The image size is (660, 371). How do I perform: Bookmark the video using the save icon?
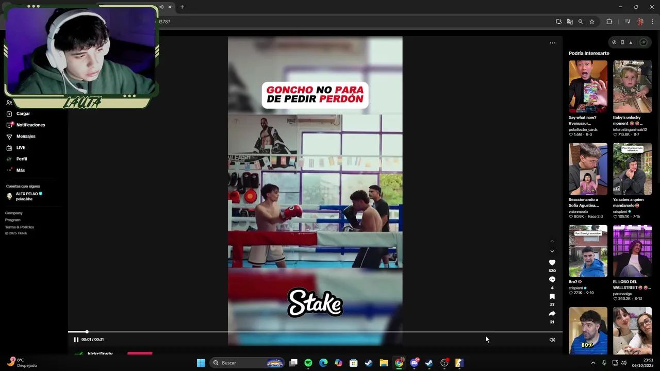pyautogui.click(x=552, y=297)
